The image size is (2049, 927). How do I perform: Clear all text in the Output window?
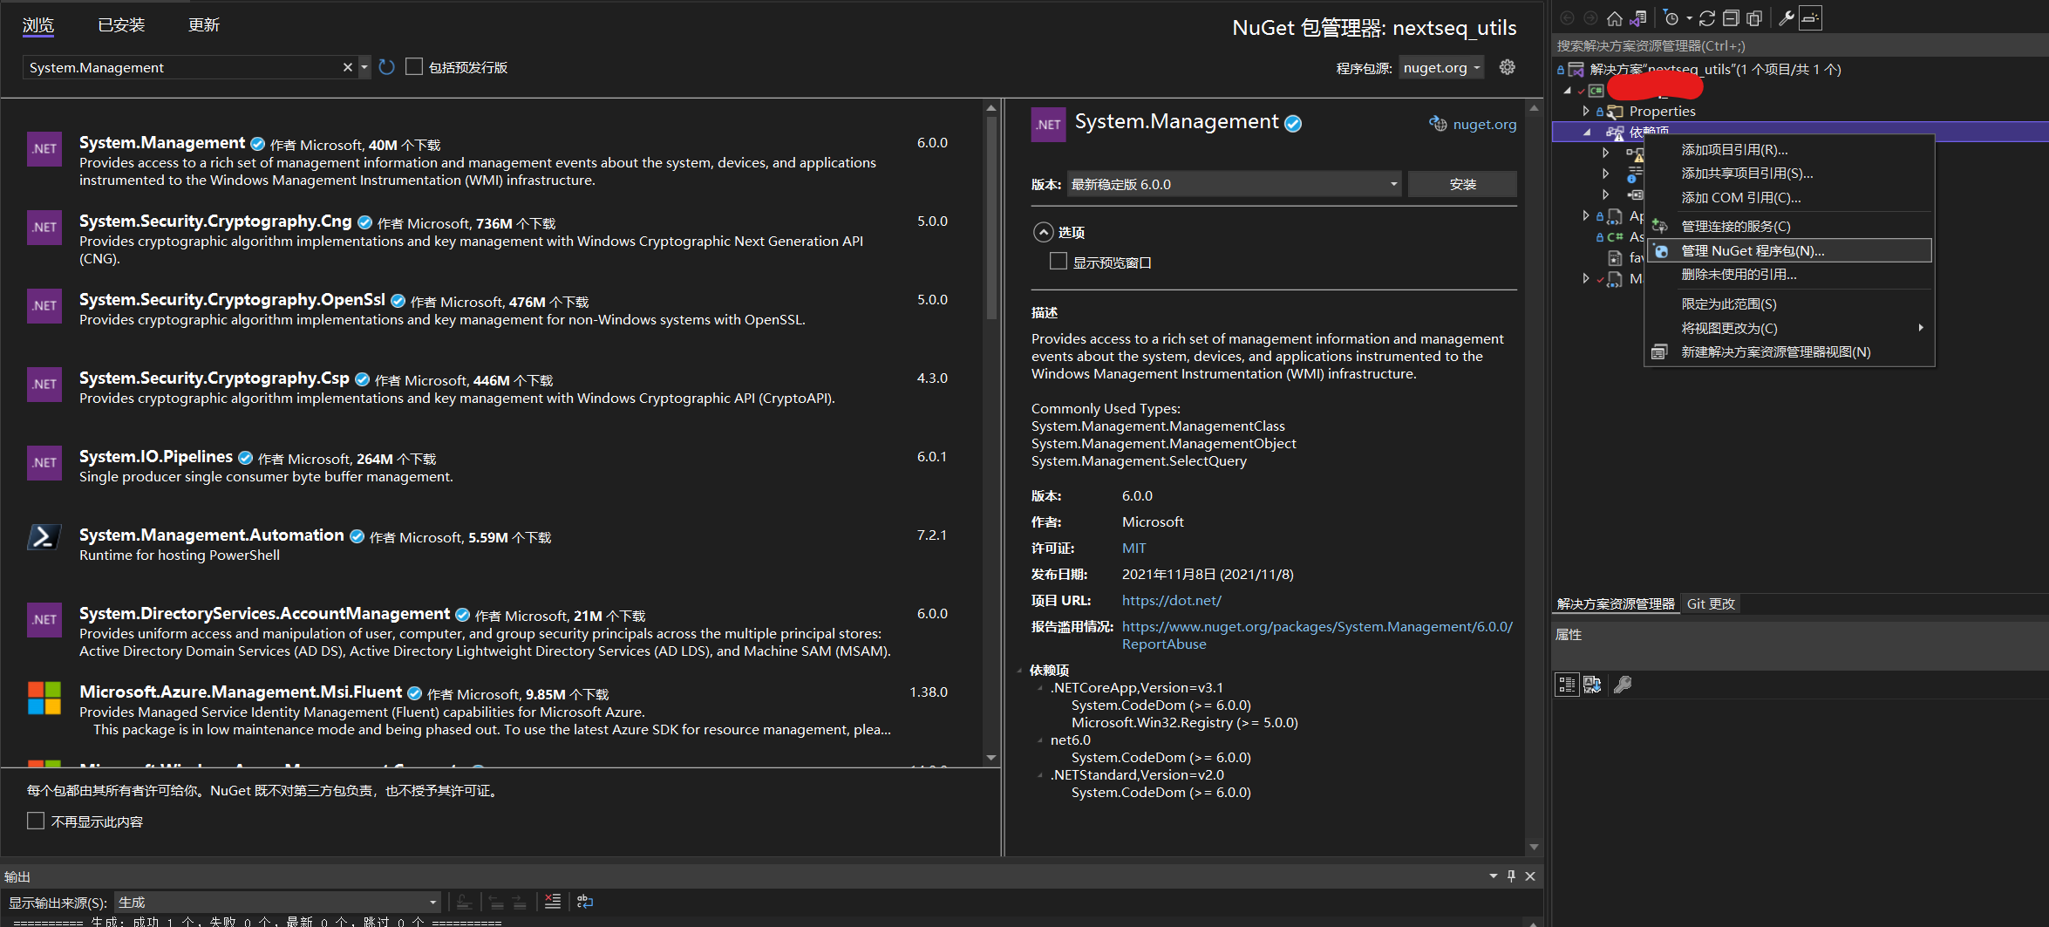click(553, 901)
